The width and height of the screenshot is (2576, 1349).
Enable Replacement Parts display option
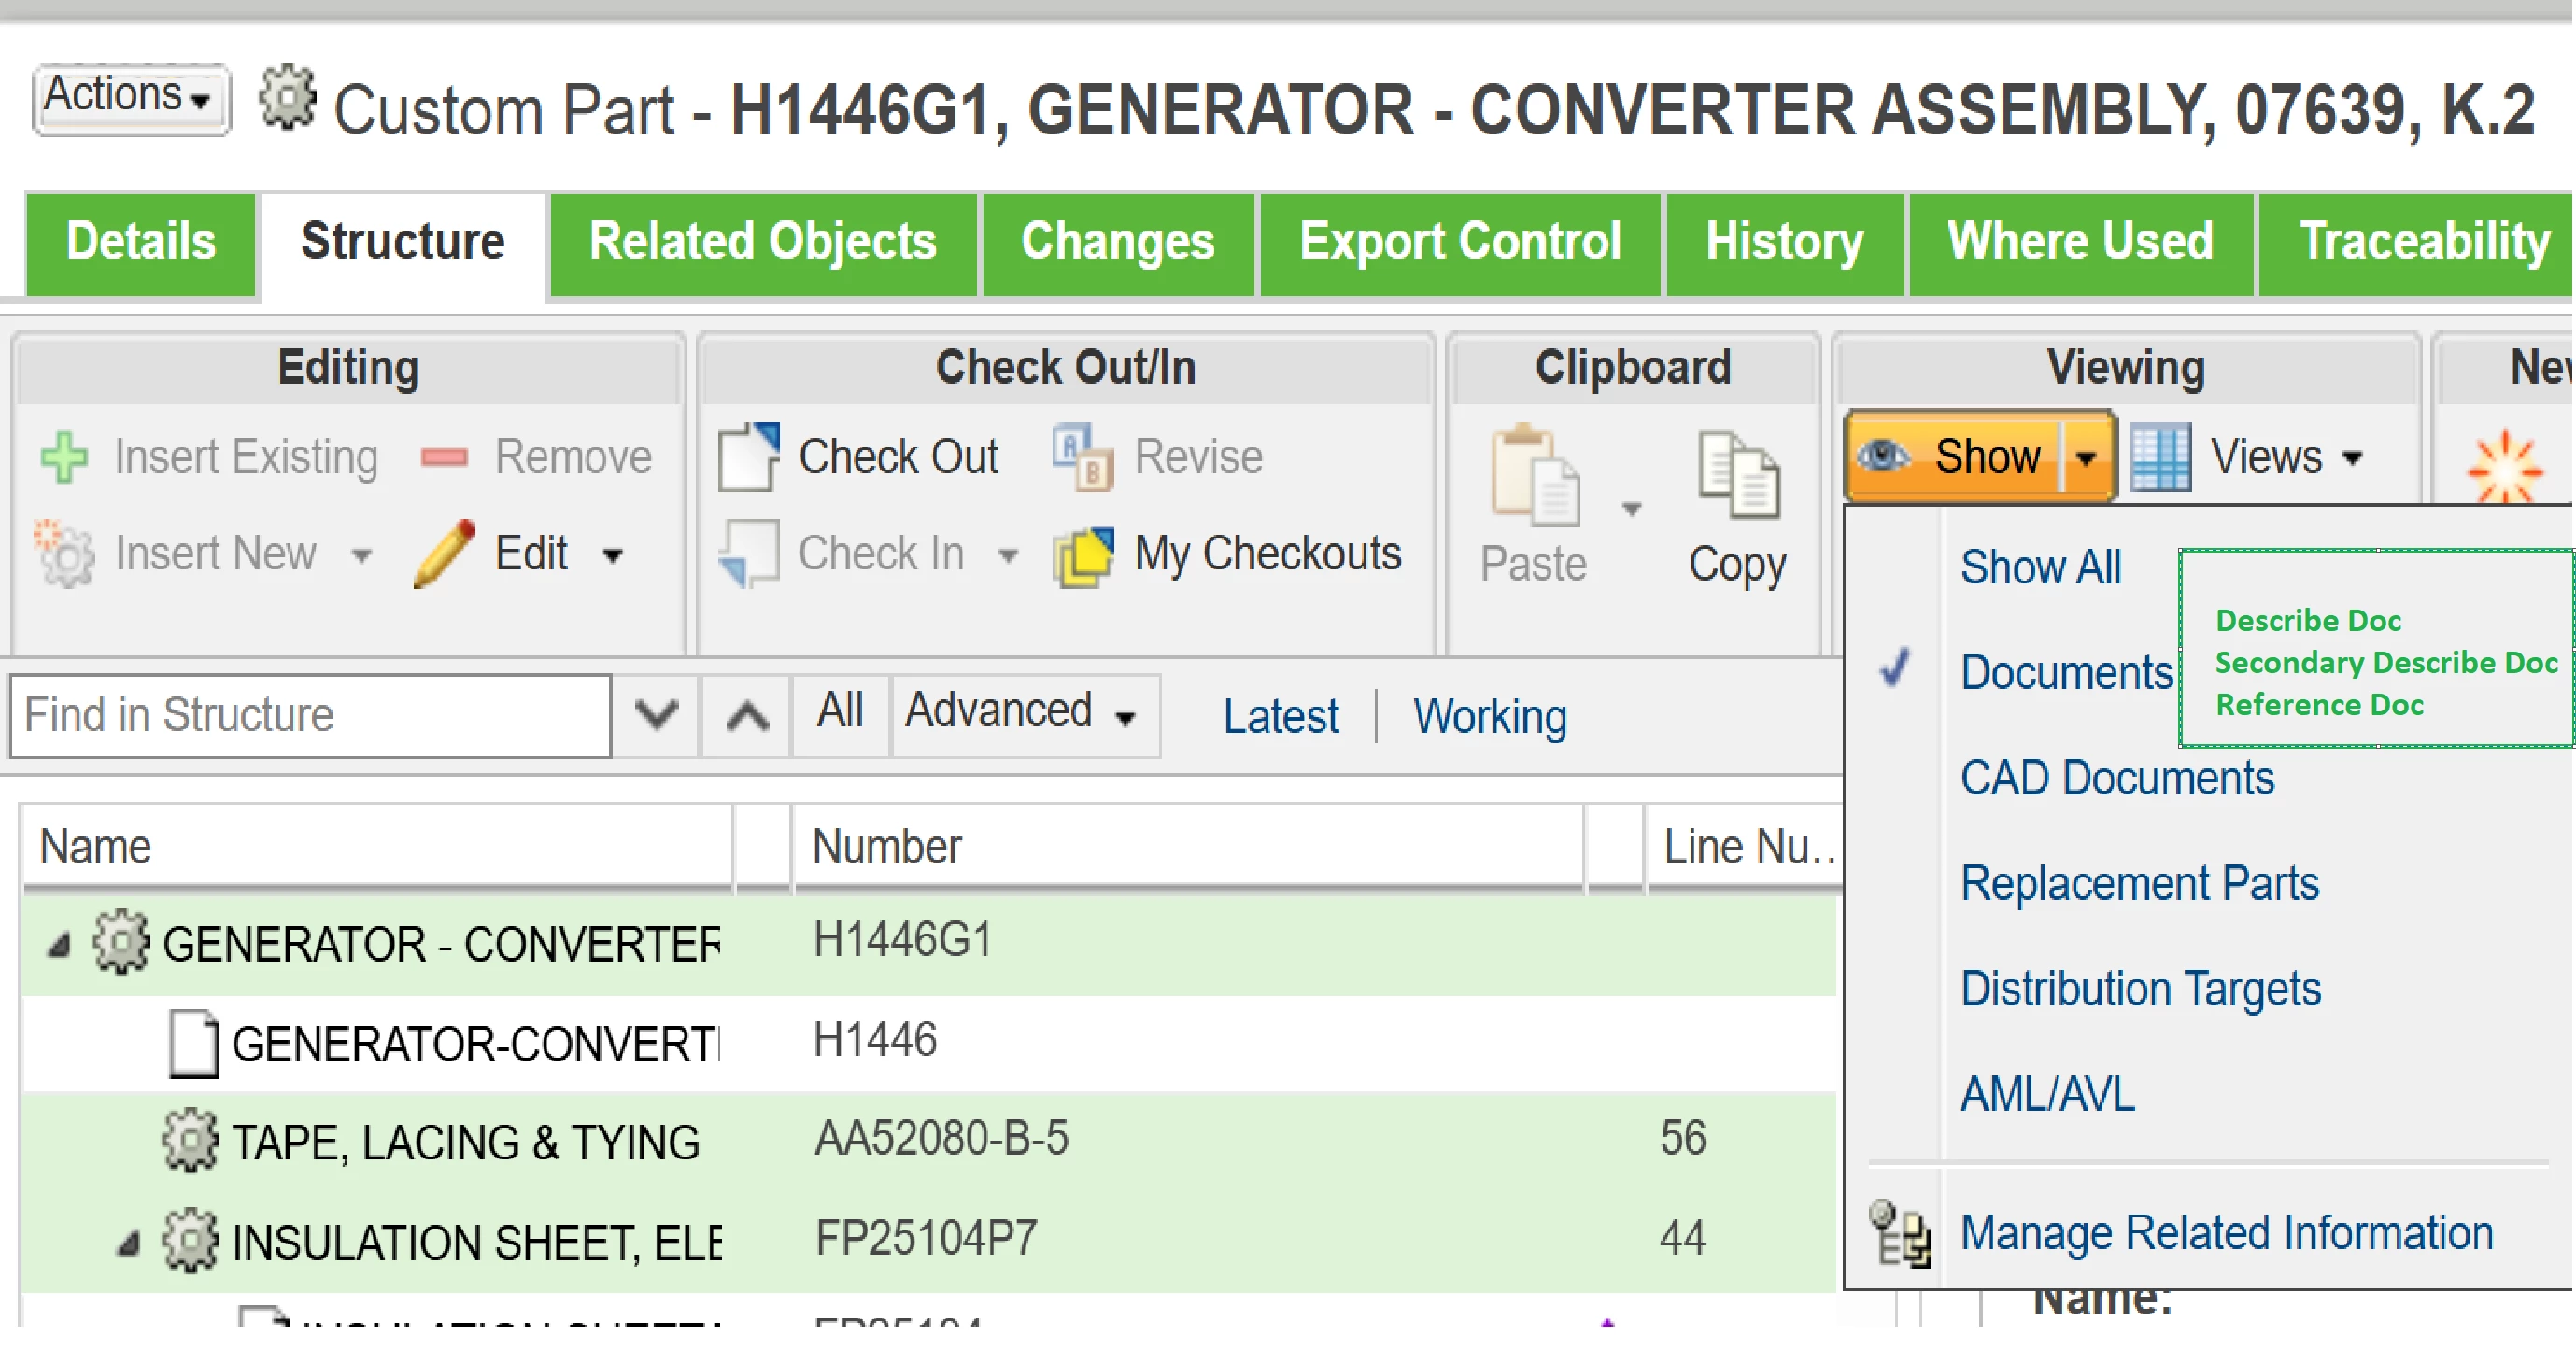tap(2139, 883)
